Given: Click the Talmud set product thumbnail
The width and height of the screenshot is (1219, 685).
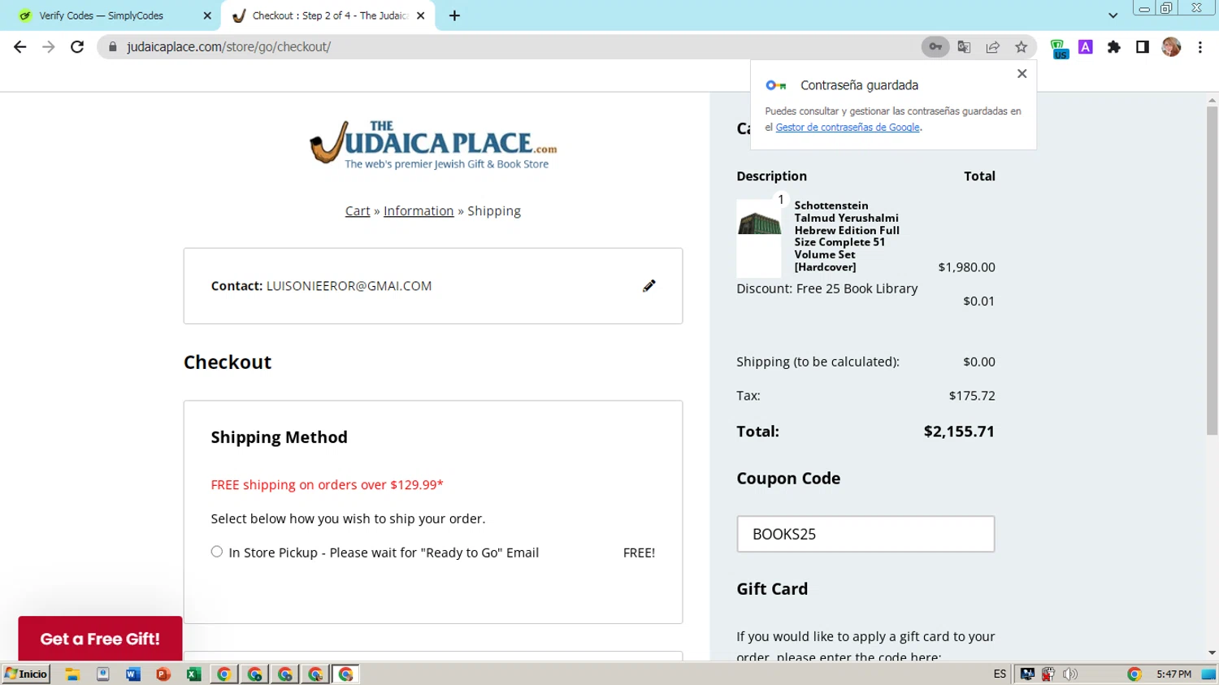Looking at the screenshot, I should [x=759, y=238].
